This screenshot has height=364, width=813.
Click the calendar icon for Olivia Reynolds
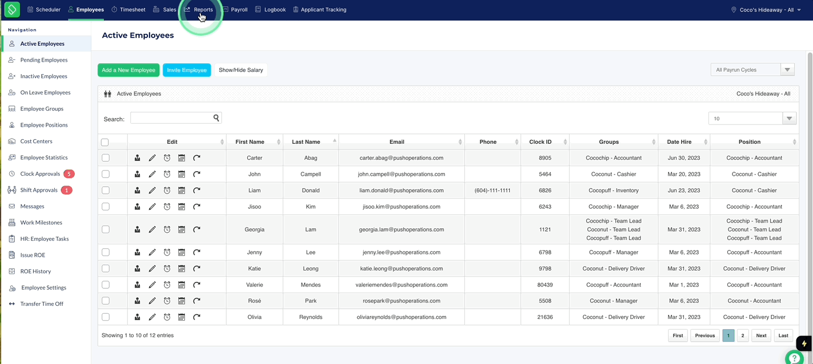pos(182,317)
